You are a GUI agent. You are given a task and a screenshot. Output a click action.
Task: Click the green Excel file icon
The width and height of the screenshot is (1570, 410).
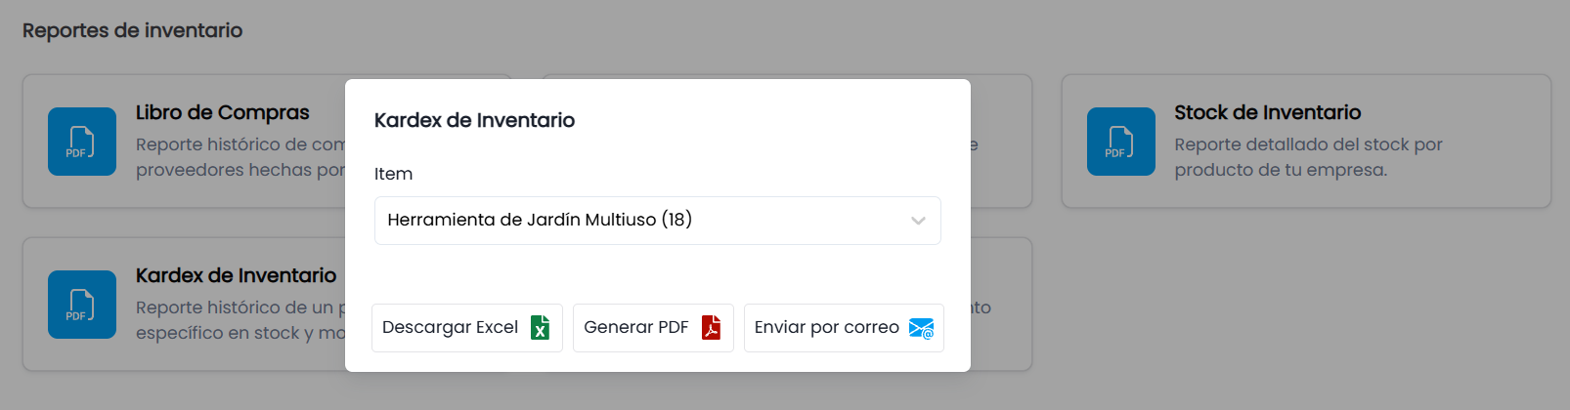click(540, 328)
